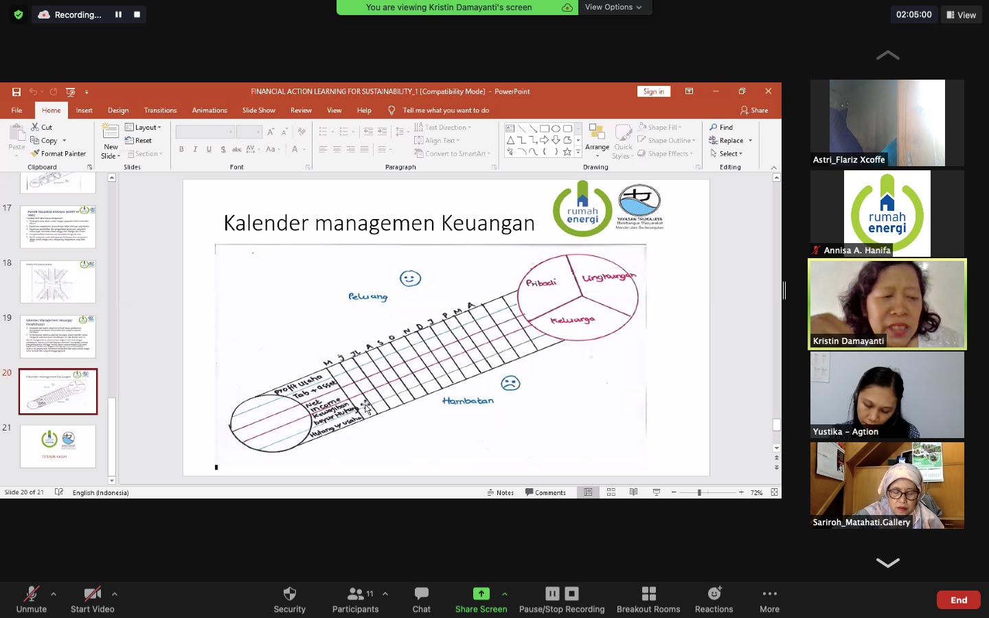Switch to Reading View icon

pyautogui.click(x=633, y=492)
